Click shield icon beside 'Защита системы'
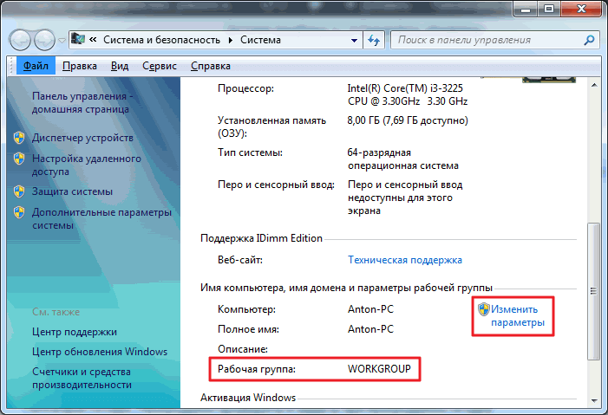The width and height of the screenshot is (608, 415). [19, 191]
